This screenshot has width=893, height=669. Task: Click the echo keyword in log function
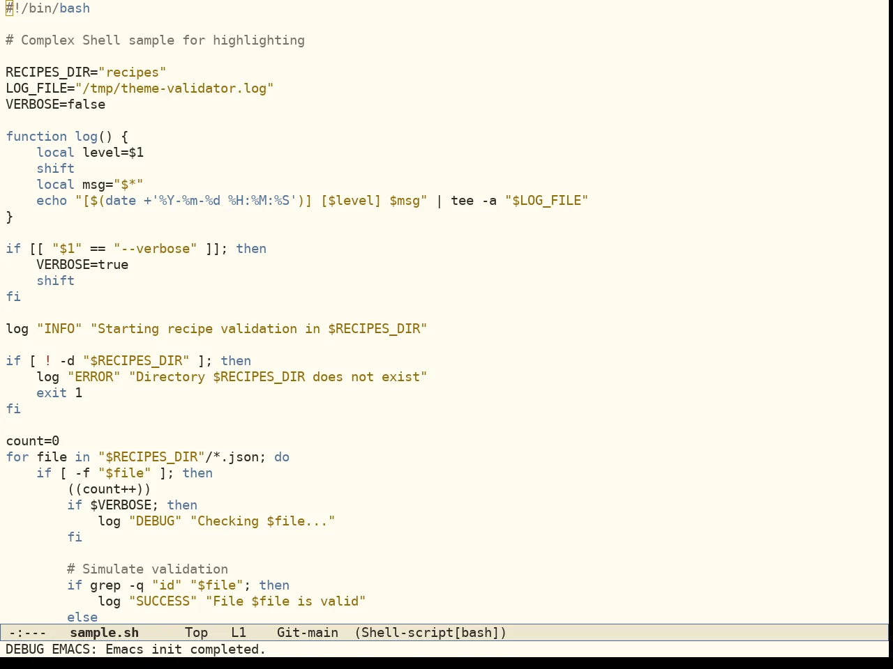point(52,201)
